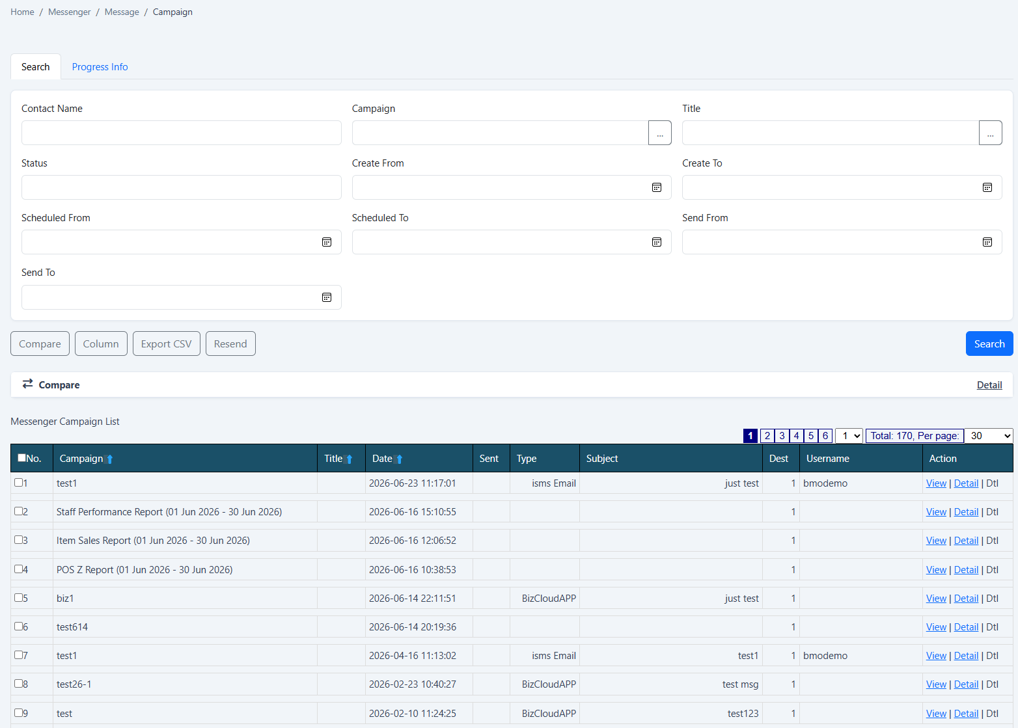Click View for row 9 test
1018x728 pixels.
point(936,714)
